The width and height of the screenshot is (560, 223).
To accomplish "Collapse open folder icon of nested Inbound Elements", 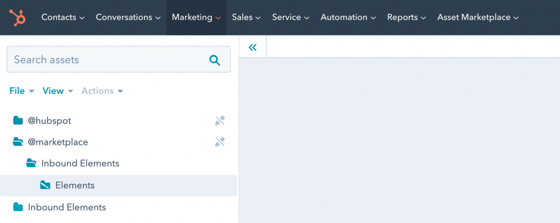I will point(31,163).
